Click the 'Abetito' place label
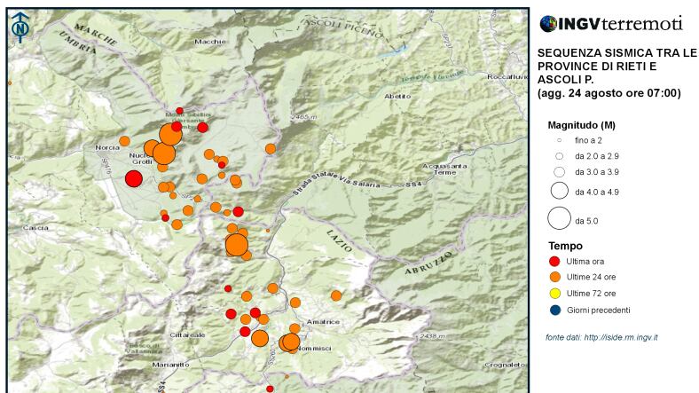The width and height of the screenshot is (699, 393). click(x=397, y=96)
